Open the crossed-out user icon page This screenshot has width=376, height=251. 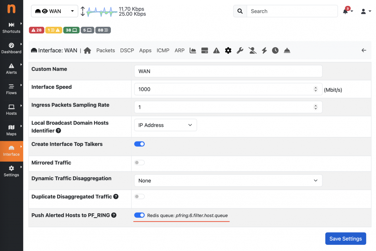click(252, 51)
